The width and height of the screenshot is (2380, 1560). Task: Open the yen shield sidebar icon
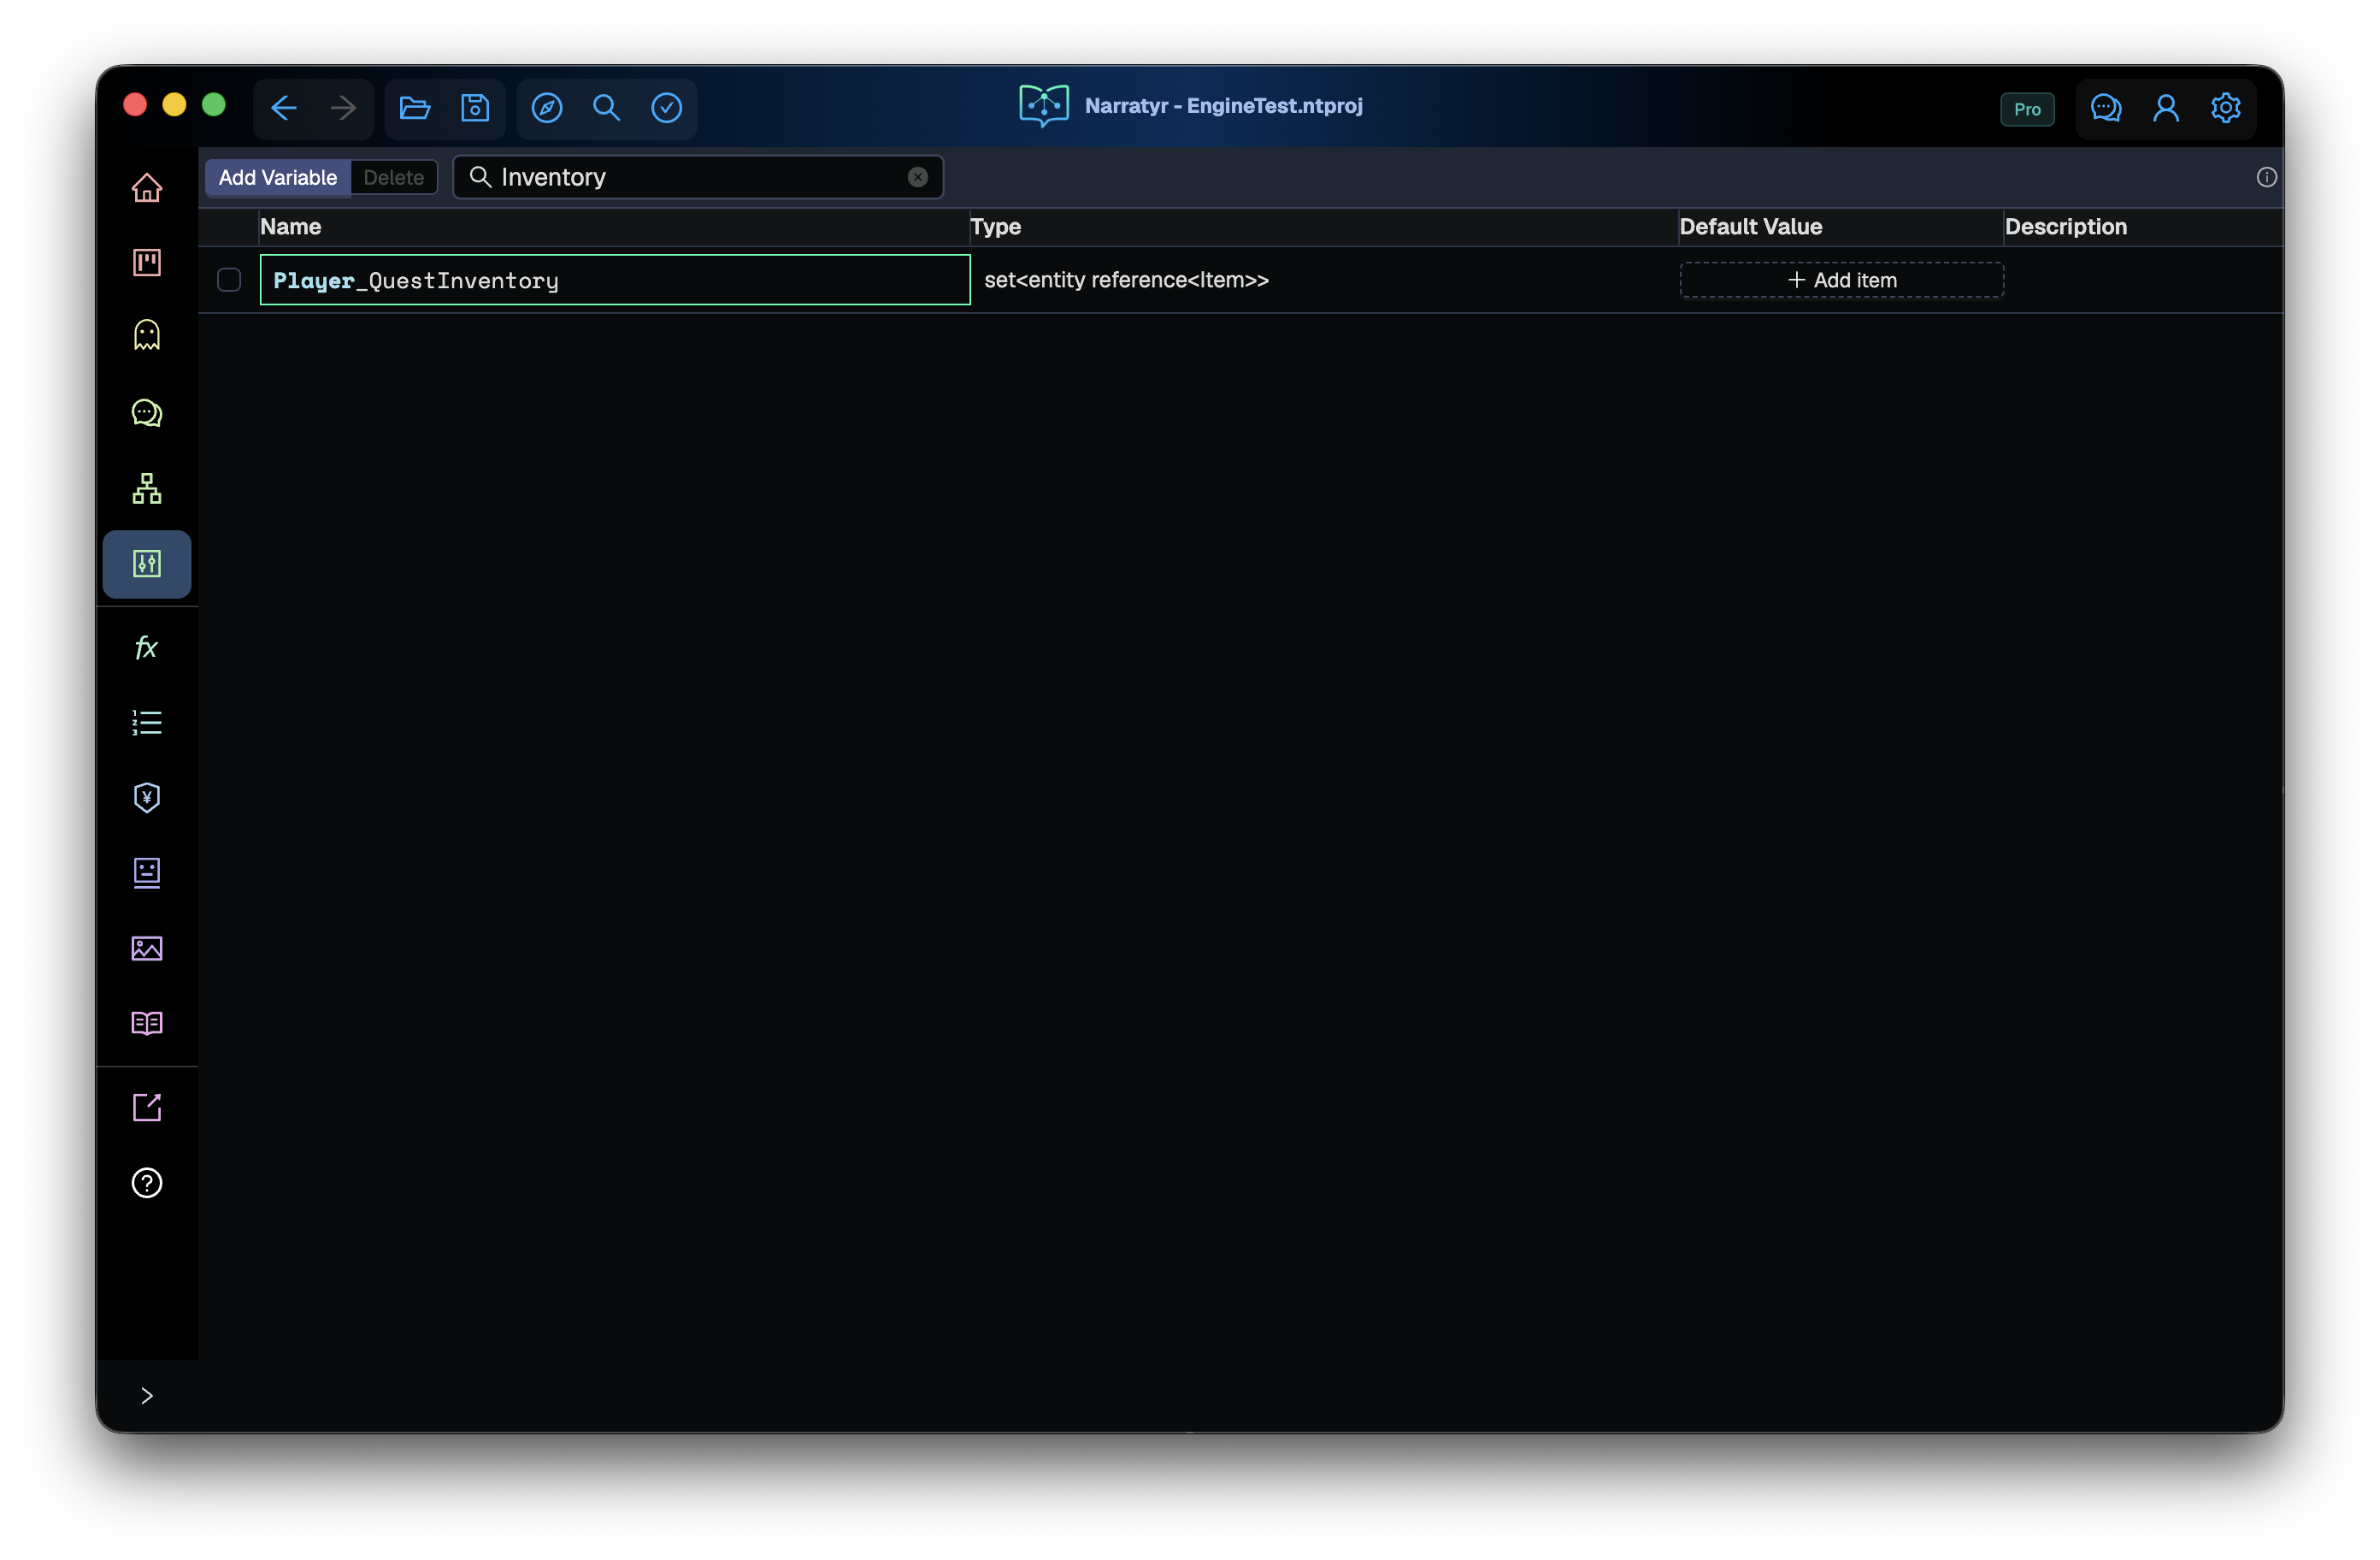[x=147, y=797]
